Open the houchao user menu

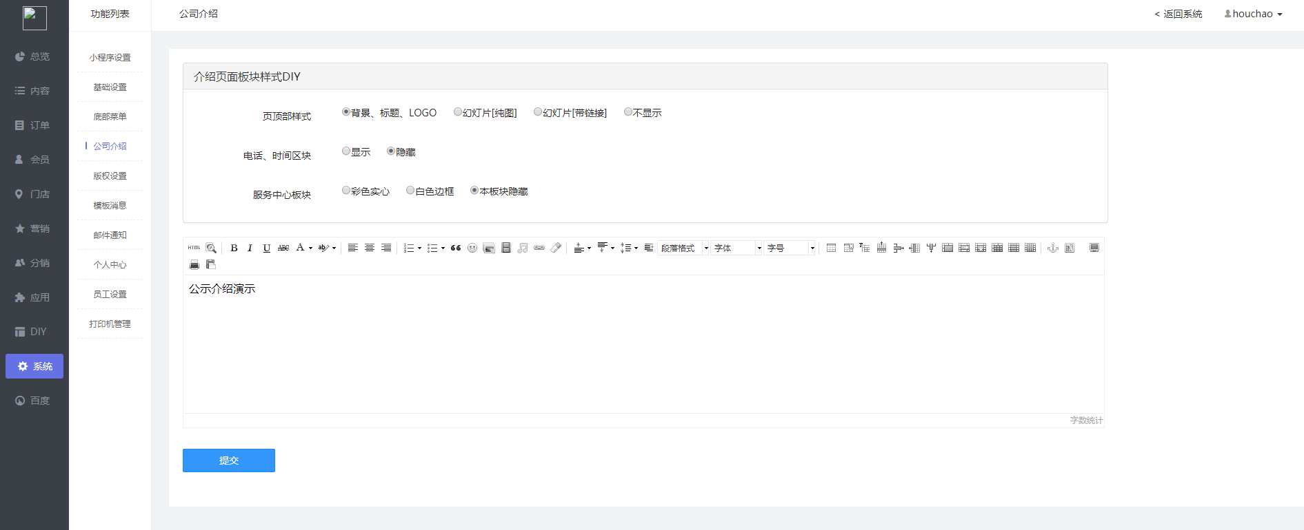point(1253,14)
